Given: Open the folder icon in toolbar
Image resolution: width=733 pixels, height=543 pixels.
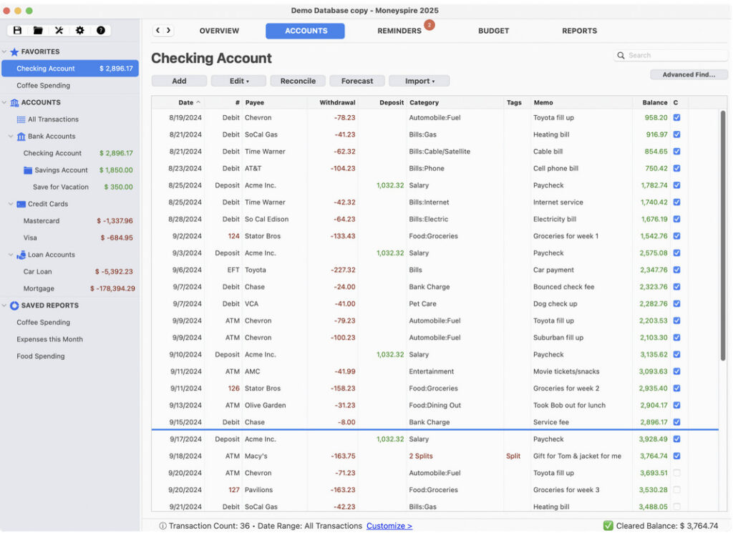Looking at the screenshot, I should [x=38, y=30].
